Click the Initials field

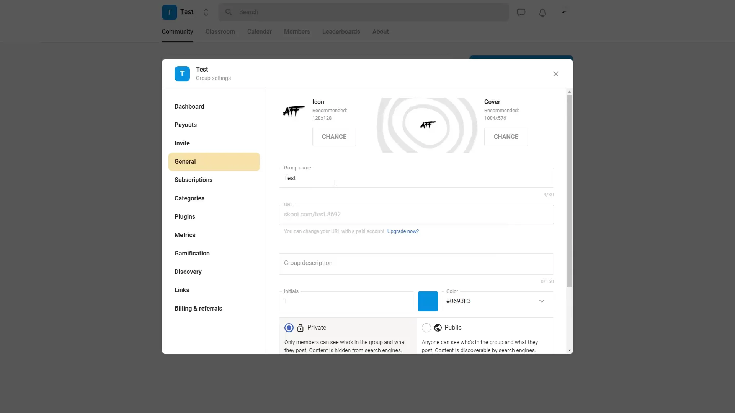(x=347, y=301)
